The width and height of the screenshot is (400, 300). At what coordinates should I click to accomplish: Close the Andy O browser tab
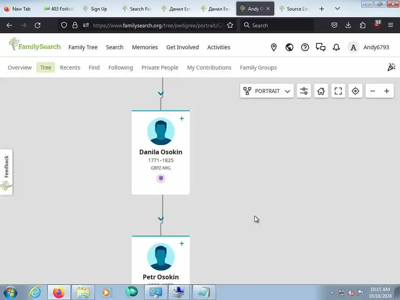(268, 9)
